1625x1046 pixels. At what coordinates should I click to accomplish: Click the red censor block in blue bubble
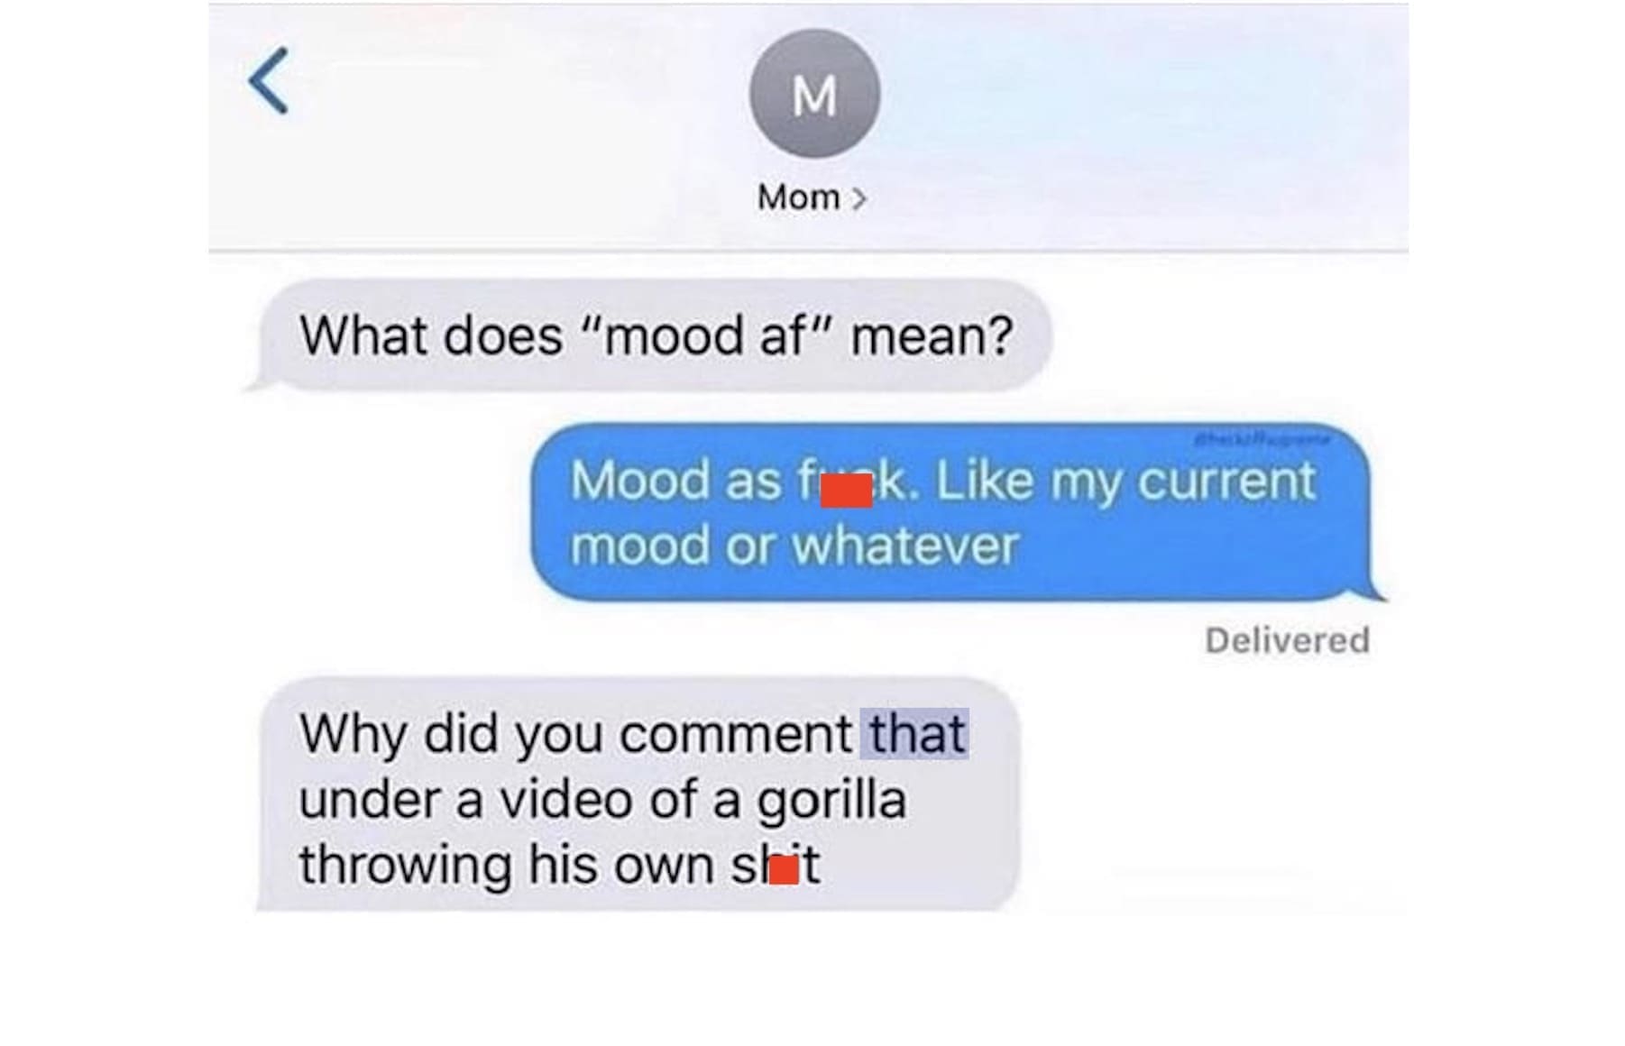tap(846, 491)
